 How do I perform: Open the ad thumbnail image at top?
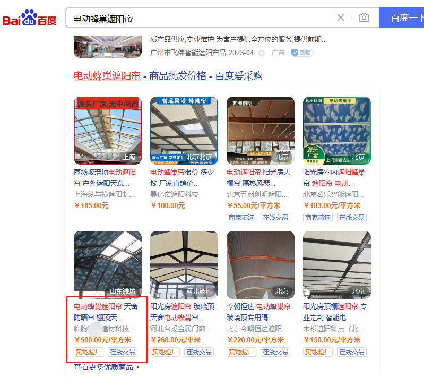pos(108,47)
